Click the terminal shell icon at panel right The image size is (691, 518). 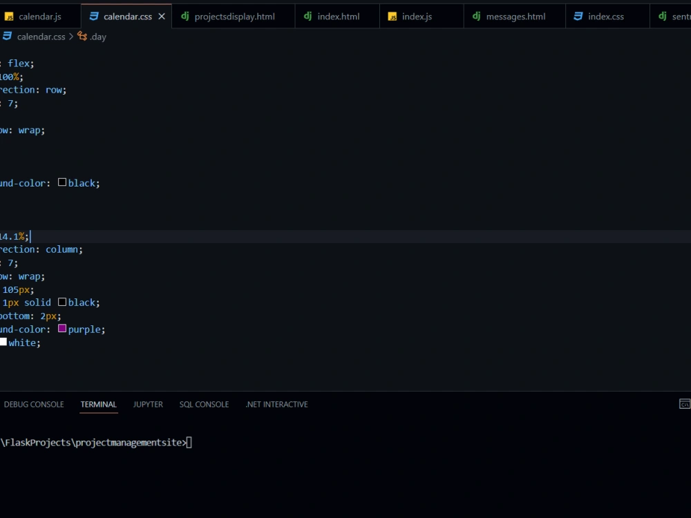(684, 404)
